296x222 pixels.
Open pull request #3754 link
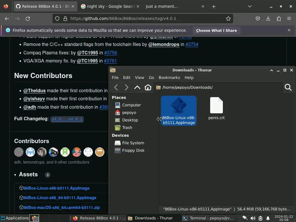point(192,44)
